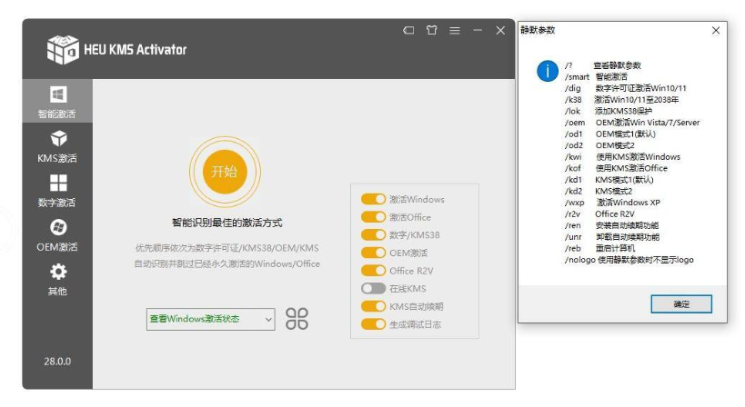The width and height of the screenshot is (745, 407).
Task: Click the four-squares icon beside the dropdown
Action: tap(297, 318)
